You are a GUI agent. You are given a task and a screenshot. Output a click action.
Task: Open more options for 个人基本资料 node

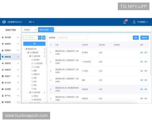coord(45,56)
